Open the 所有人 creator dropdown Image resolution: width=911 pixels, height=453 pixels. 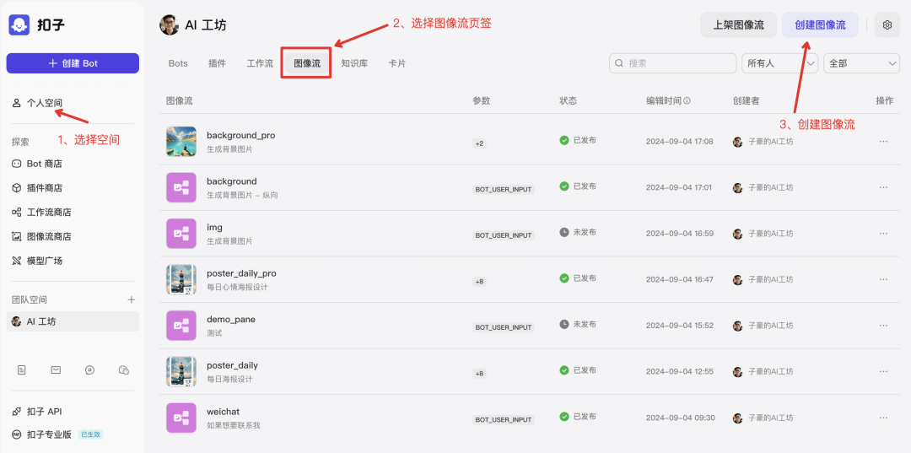779,63
